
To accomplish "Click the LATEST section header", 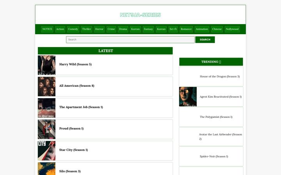I will click(x=105, y=51).
